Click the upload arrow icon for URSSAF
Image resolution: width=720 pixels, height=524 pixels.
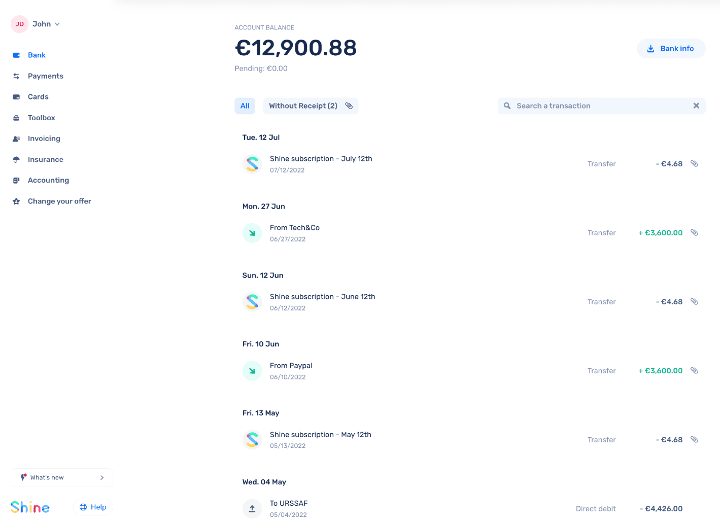pyautogui.click(x=252, y=508)
